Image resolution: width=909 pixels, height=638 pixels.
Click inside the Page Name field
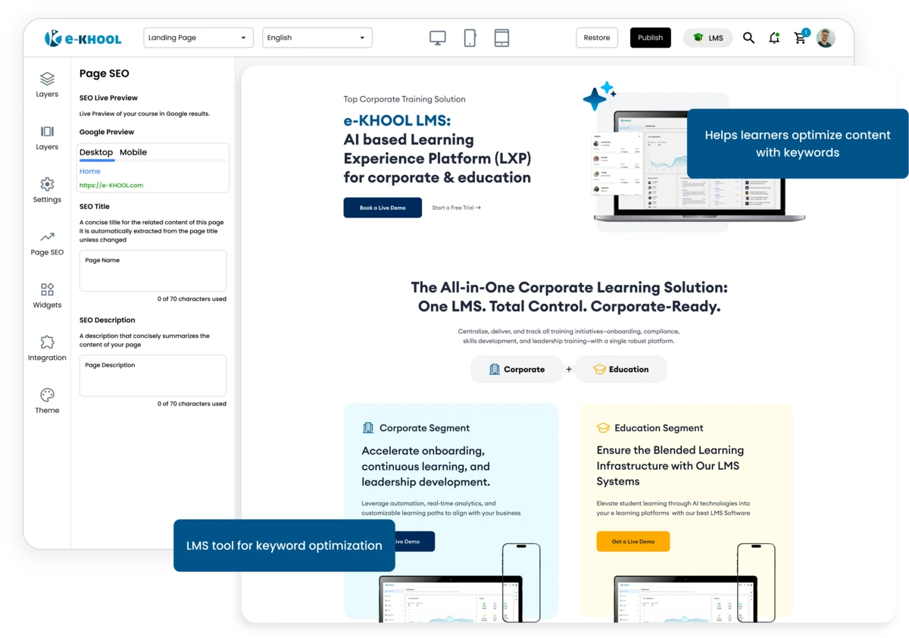[x=153, y=271]
